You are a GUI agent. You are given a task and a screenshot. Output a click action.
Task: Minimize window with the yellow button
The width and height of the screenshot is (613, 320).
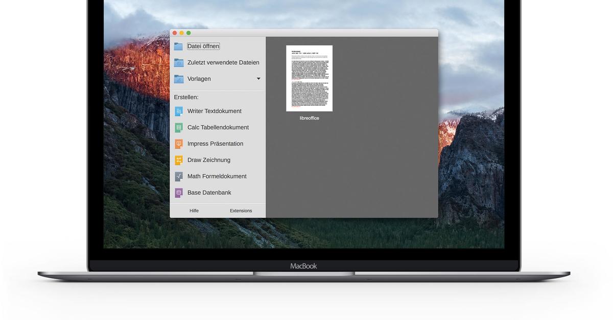[x=181, y=33]
